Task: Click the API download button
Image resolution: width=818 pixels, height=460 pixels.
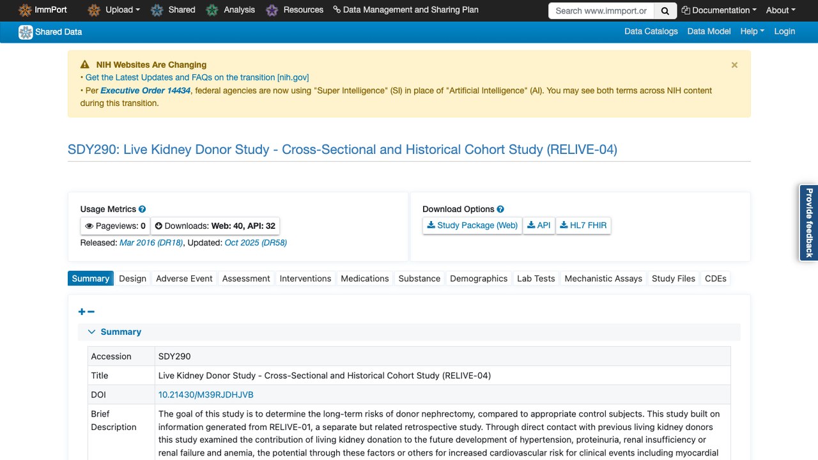Action: coord(539,226)
